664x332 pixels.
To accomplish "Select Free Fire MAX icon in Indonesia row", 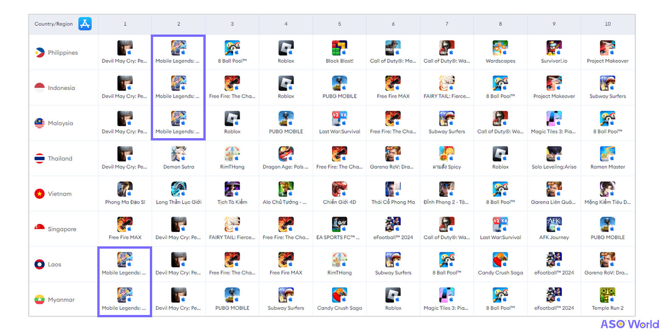I will coord(393,83).
